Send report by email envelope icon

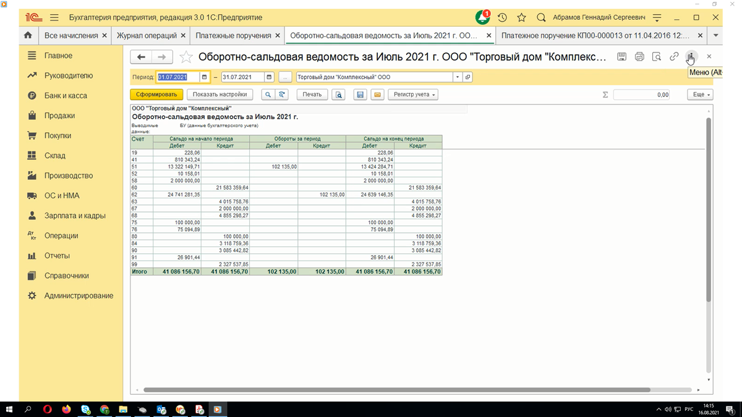[377, 95]
